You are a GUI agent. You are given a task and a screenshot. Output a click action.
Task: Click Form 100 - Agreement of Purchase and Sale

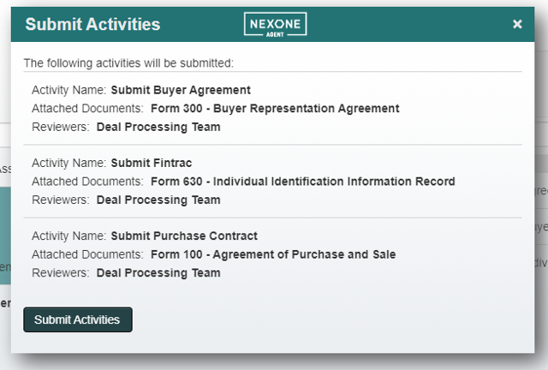pyautogui.click(x=273, y=254)
